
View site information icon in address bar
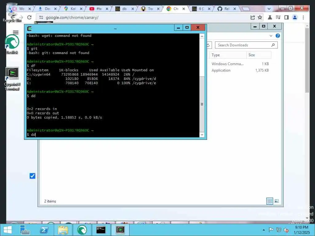pos(41,18)
